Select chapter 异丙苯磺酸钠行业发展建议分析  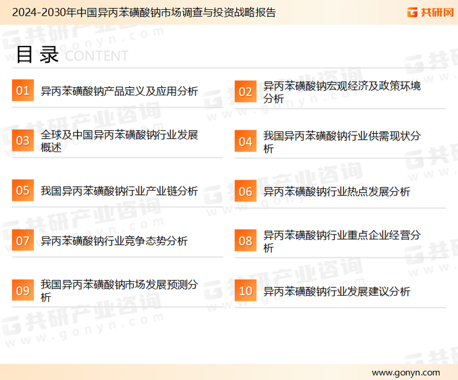(336, 291)
